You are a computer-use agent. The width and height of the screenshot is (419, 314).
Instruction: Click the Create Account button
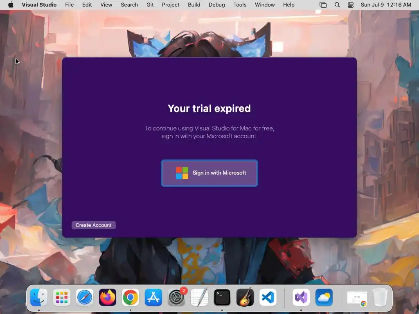(94, 225)
